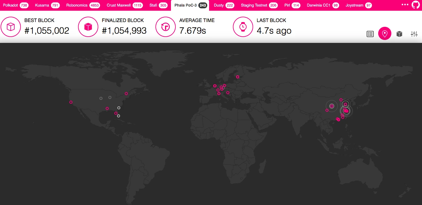The height and width of the screenshot is (205, 422).
Task: Select the Pirl chain tab
Action: click(x=292, y=5)
